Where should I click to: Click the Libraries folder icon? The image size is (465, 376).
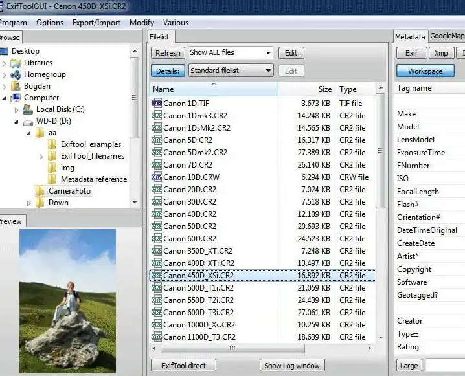tap(16, 63)
